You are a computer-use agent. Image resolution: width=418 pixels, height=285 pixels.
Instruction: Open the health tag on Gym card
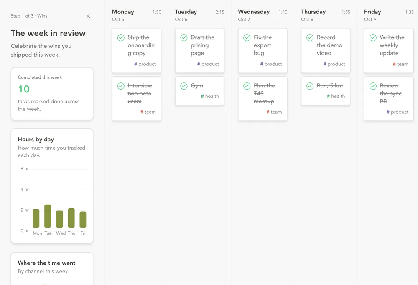[x=210, y=96]
